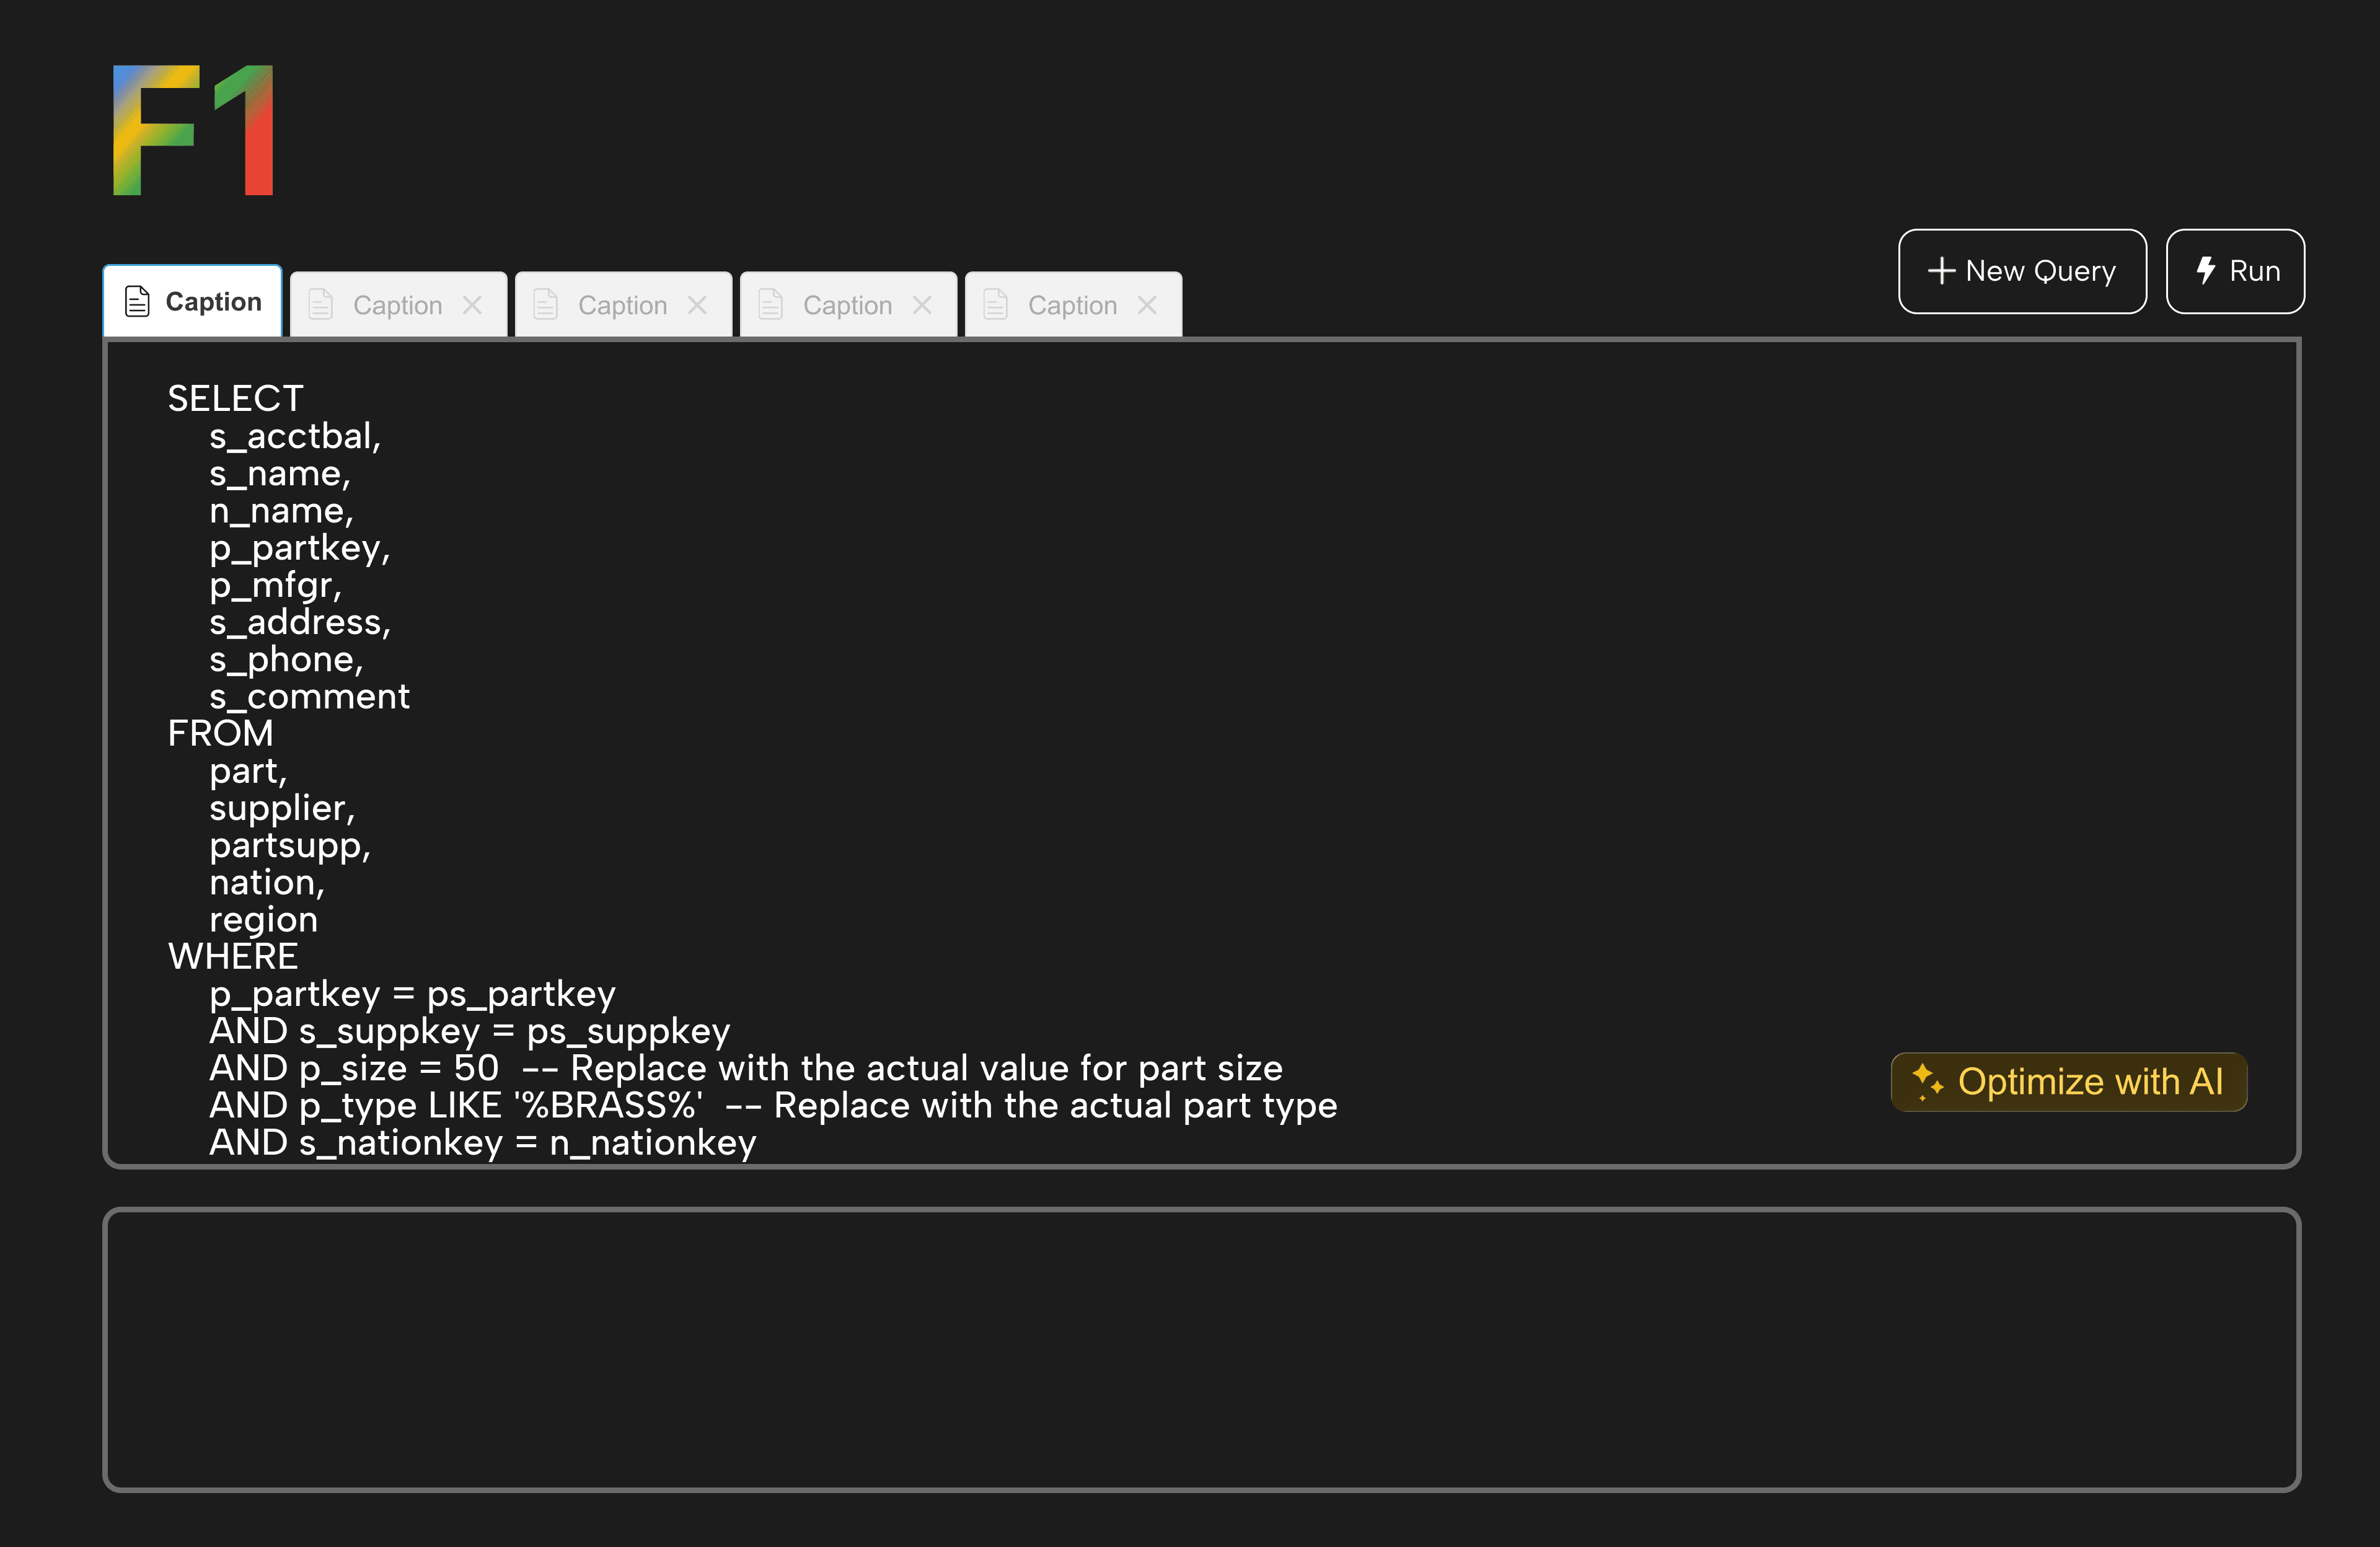This screenshot has width=2380, height=1547.
Task: Close the fifth Caption tab
Action: point(1147,305)
